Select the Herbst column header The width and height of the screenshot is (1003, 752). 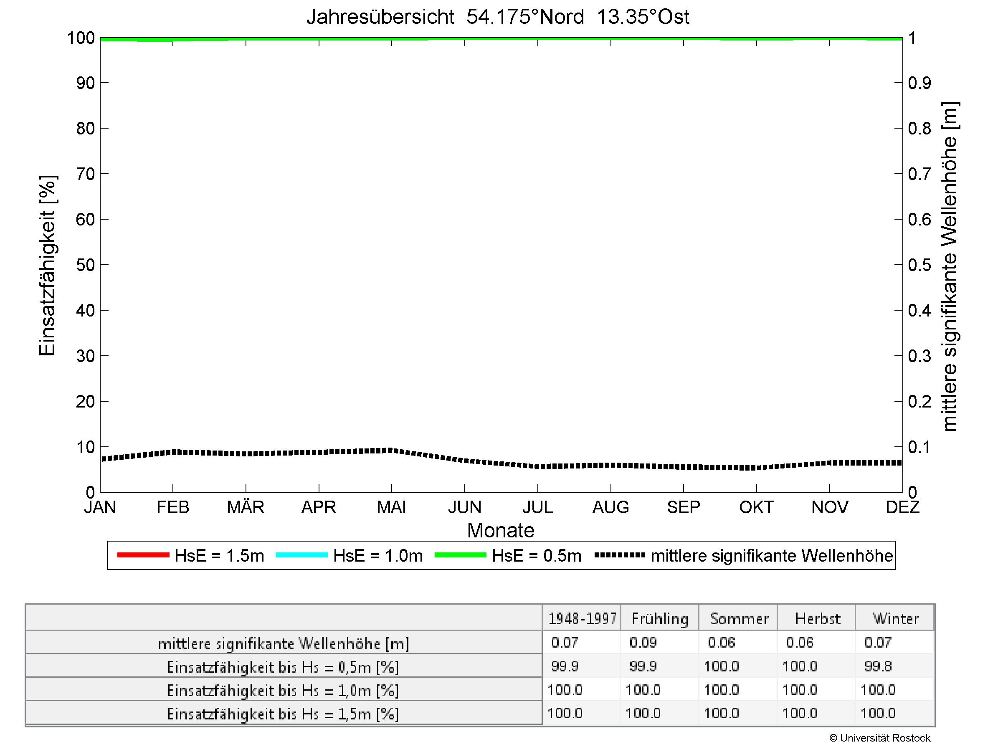[817, 619]
